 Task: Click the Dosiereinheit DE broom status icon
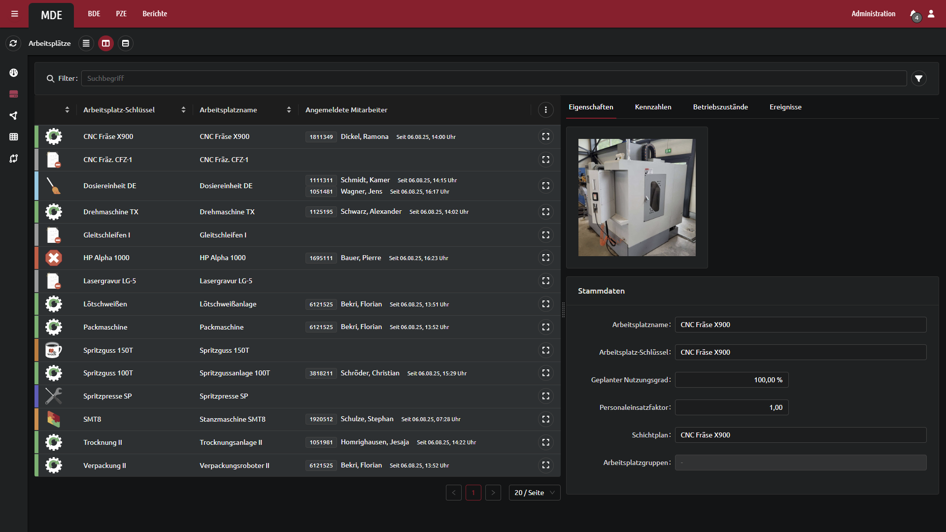coord(54,186)
